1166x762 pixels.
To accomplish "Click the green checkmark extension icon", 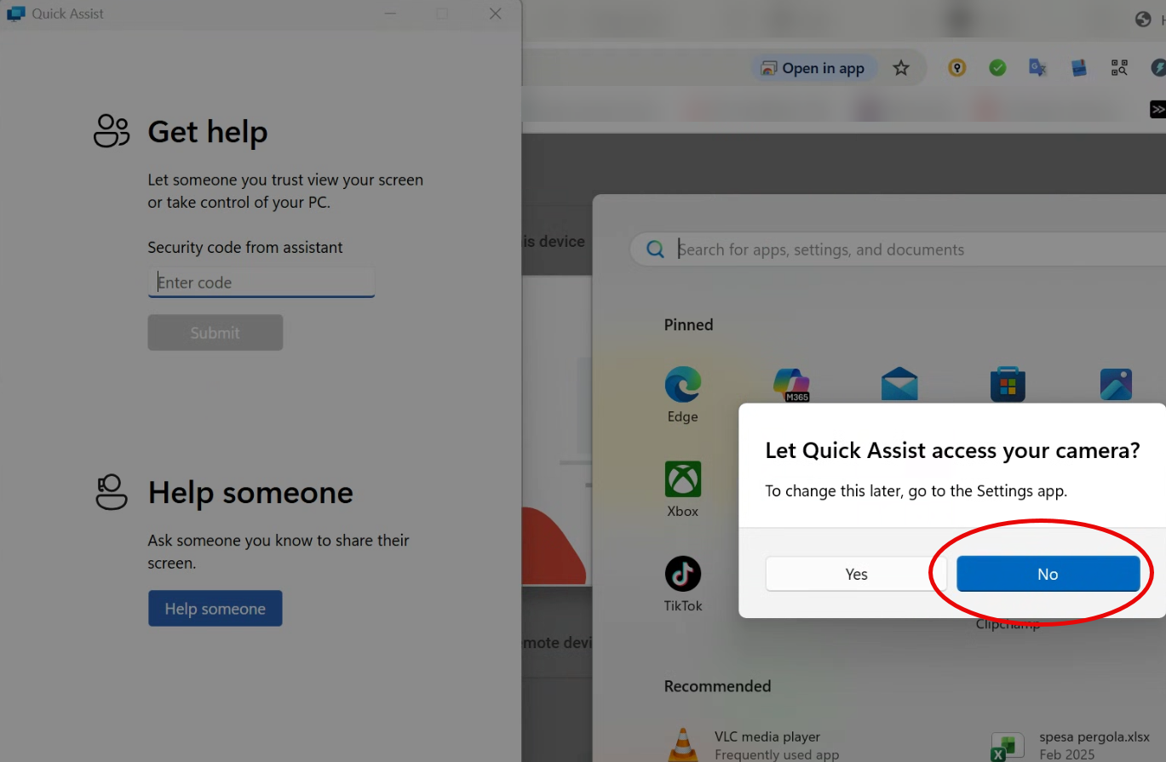I will click(x=997, y=68).
